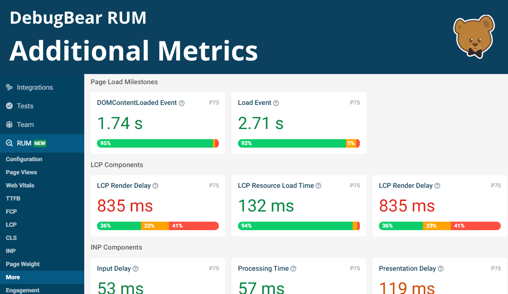Click P75 label on DOMContentLoaded Event card

214,103
